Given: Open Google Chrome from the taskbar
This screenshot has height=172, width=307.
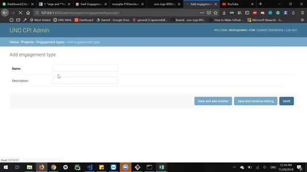Looking at the screenshot, I should [53, 167].
